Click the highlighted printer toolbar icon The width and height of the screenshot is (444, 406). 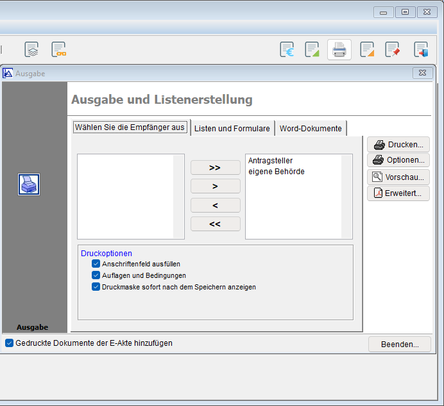click(339, 49)
